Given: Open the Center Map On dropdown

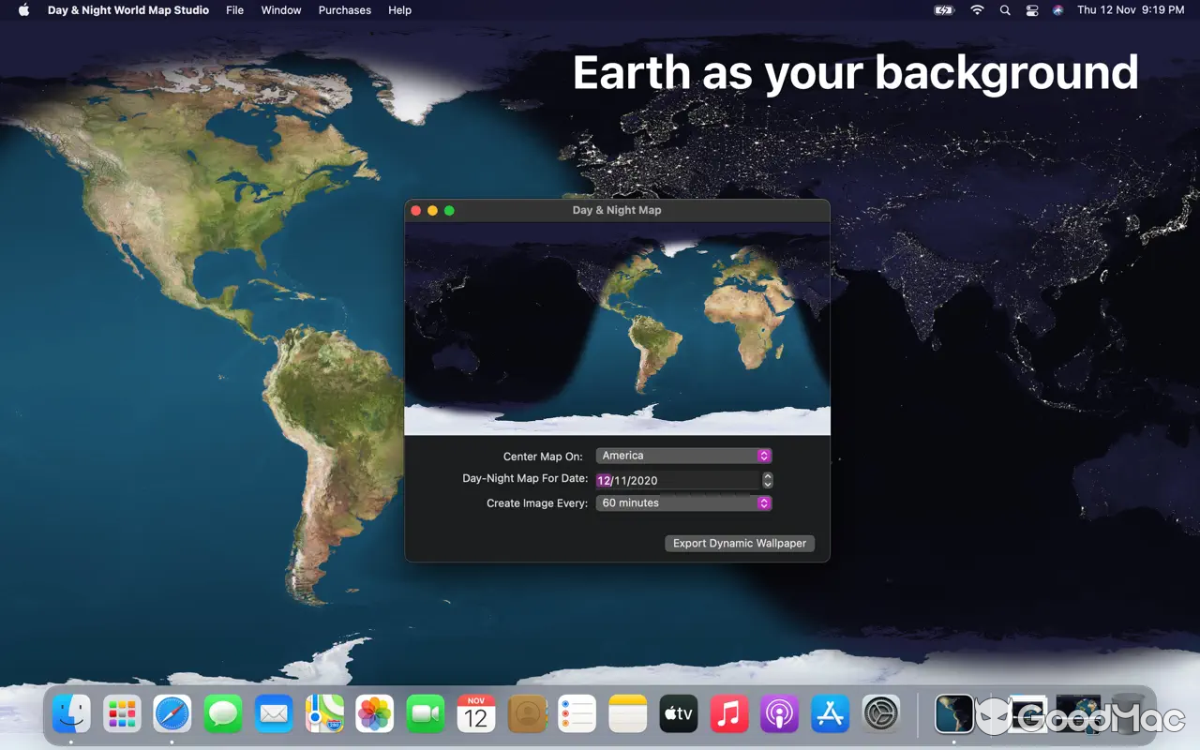Looking at the screenshot, I should [x=683, y=456].
